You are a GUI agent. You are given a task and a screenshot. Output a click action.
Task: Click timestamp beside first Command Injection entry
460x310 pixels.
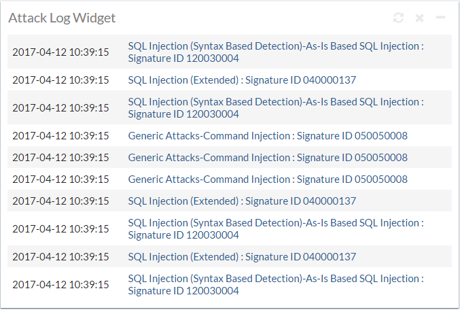[x=60, y=136]
